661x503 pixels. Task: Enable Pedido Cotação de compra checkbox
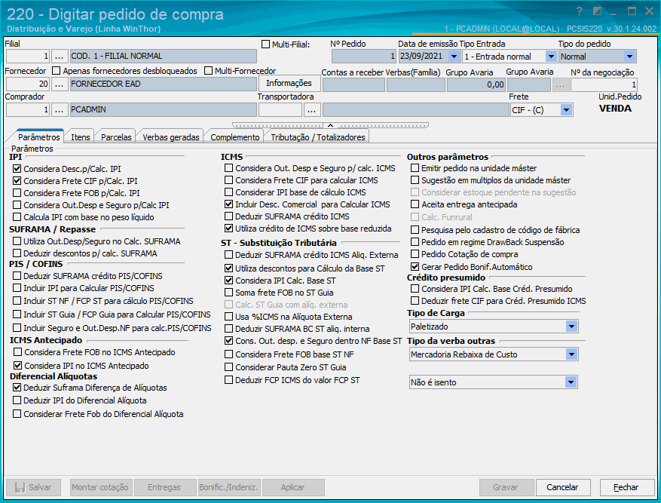415,254
